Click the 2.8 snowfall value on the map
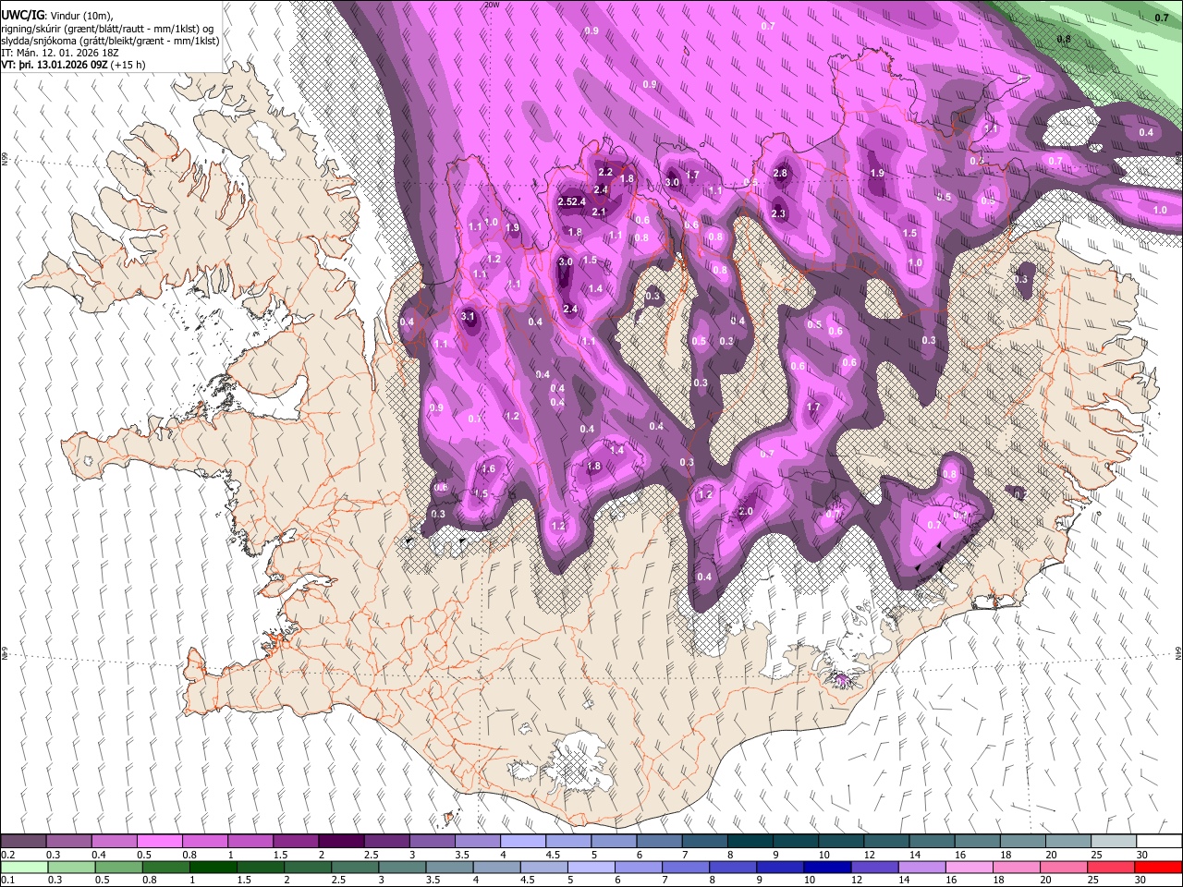 (x=780, y=174)
